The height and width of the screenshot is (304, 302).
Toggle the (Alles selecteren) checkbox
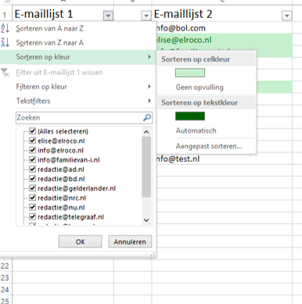click(32, 131)
